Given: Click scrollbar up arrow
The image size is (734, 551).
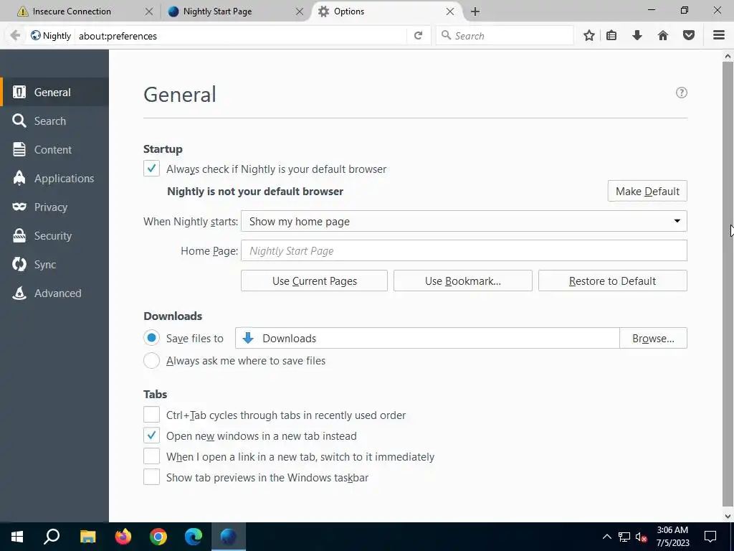Looking at the screenshot, I should [728, 56].
